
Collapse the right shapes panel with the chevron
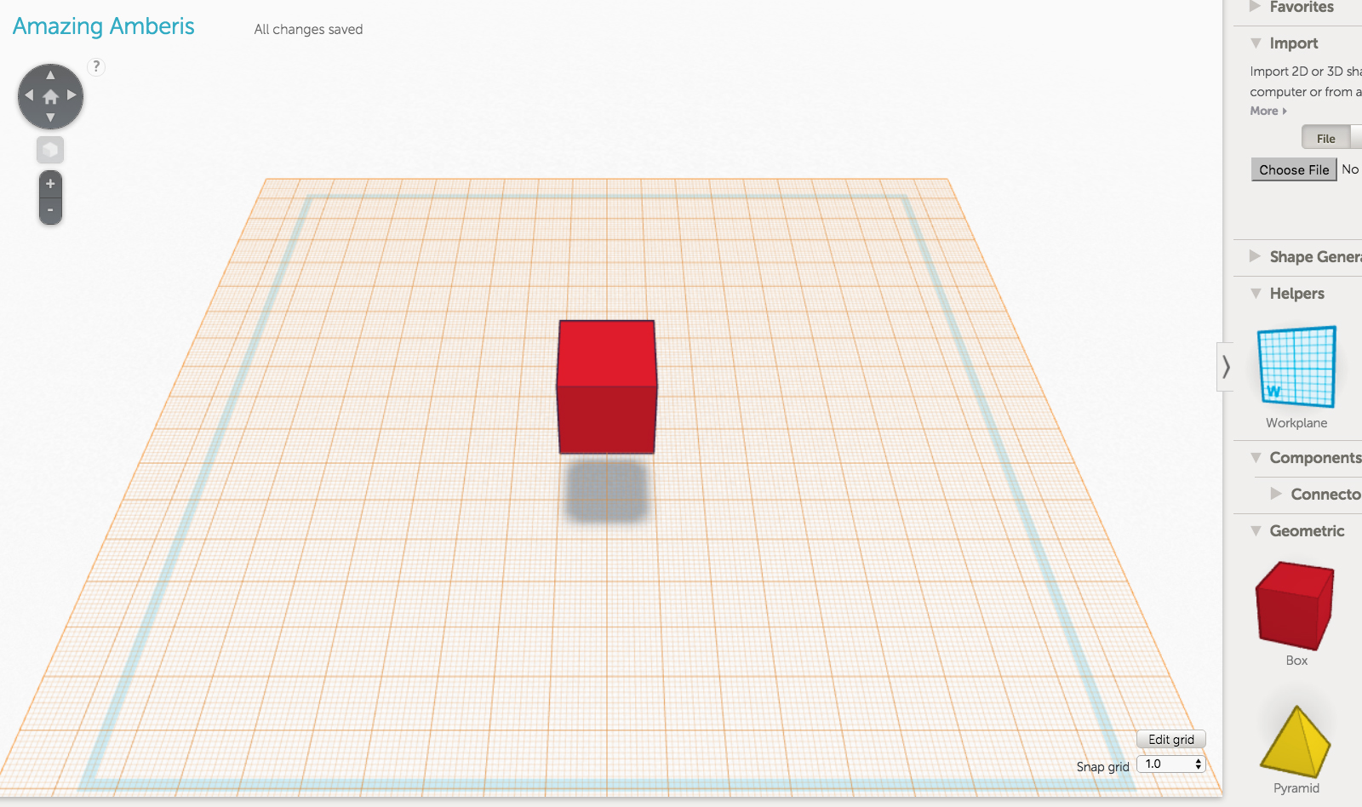pyautogui.click(x=1226, y=367)
